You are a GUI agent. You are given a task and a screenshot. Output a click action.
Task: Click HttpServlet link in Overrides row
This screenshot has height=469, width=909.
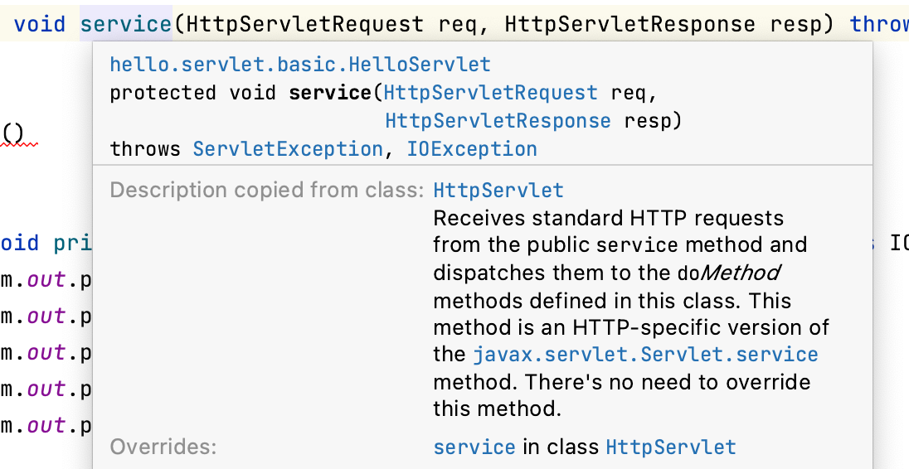pos(671,447)
